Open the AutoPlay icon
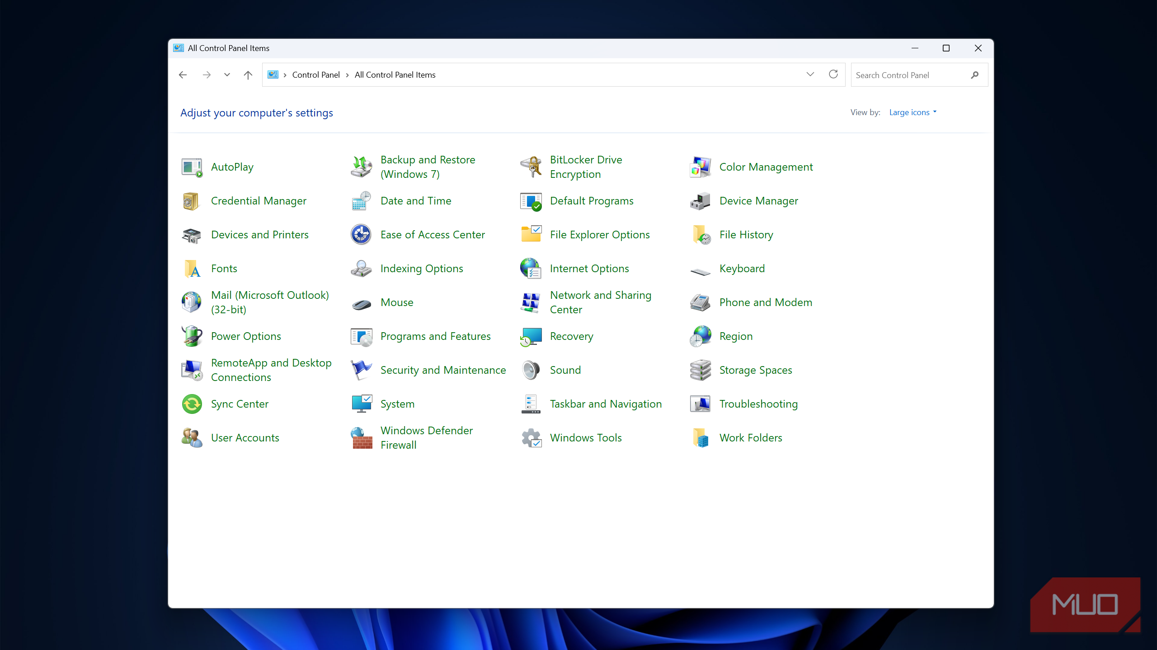1157x650 pixels. [192, 167]
